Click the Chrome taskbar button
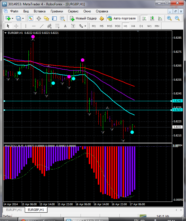This screenshot has width=186, height=221. click(40, 220)
